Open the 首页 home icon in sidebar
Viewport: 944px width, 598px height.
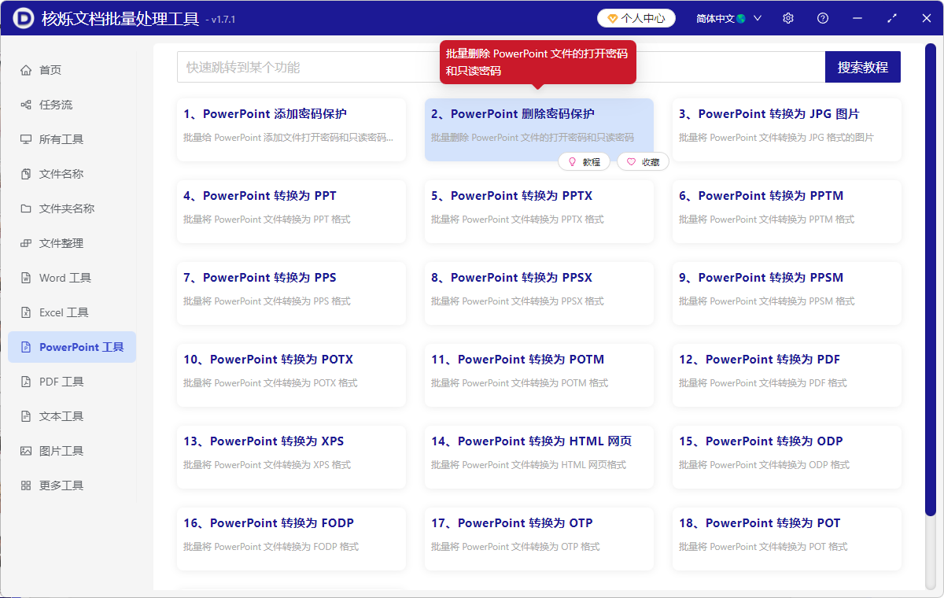[26, 70]
